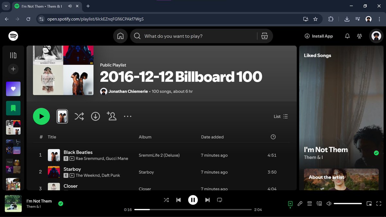Seek using the song progress bar
The image size is (386, 217).
point(193,210)
